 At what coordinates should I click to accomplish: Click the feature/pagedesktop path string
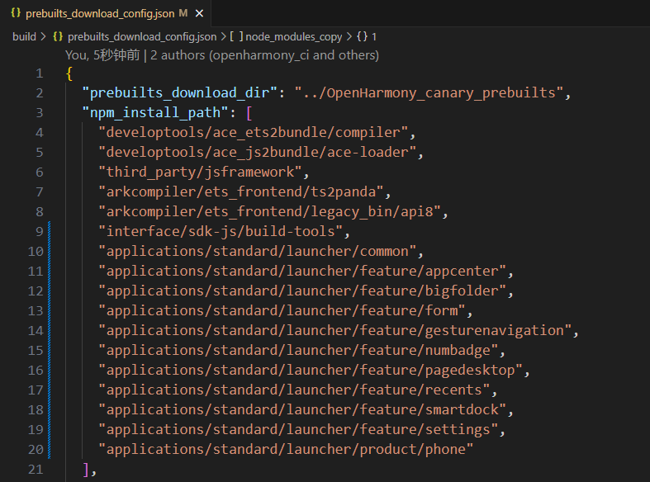click(311, 371)
